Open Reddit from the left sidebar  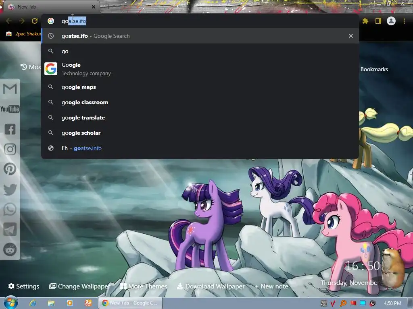pos(10,249)
